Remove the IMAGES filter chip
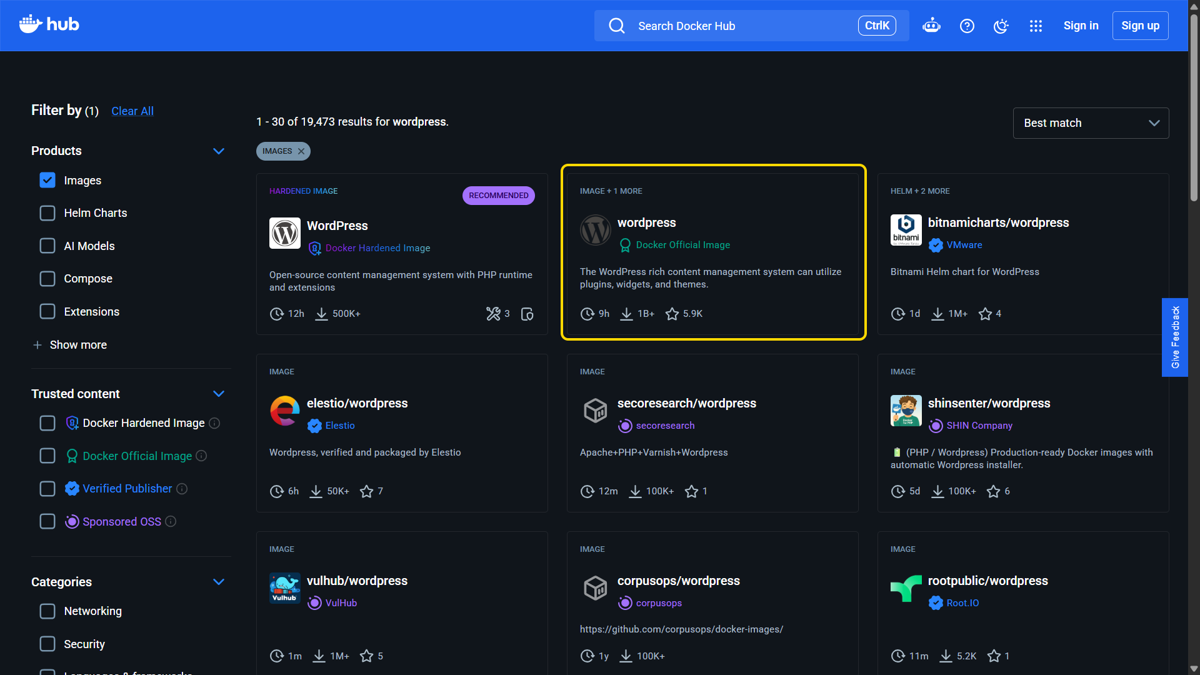 pyautogui.click(x=301, y=151)
